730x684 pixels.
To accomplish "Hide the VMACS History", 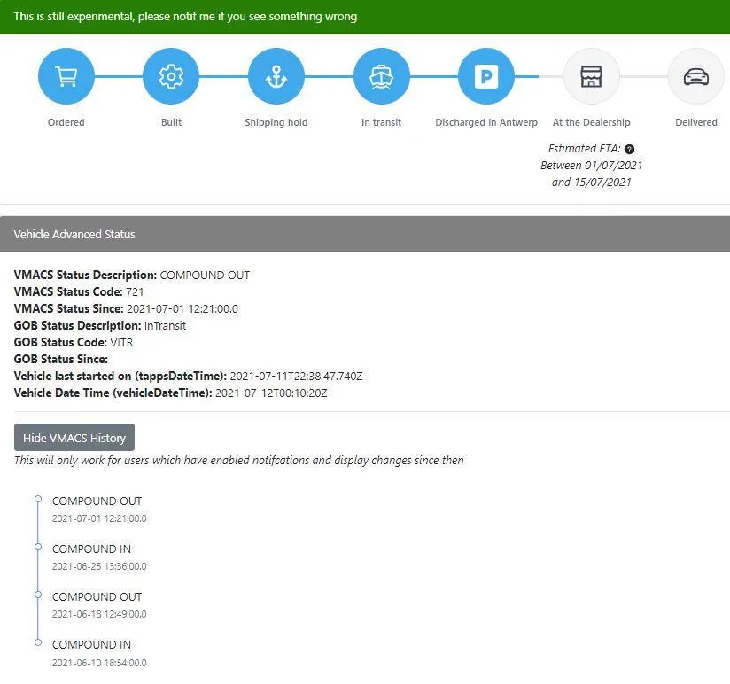I will 74,438.
